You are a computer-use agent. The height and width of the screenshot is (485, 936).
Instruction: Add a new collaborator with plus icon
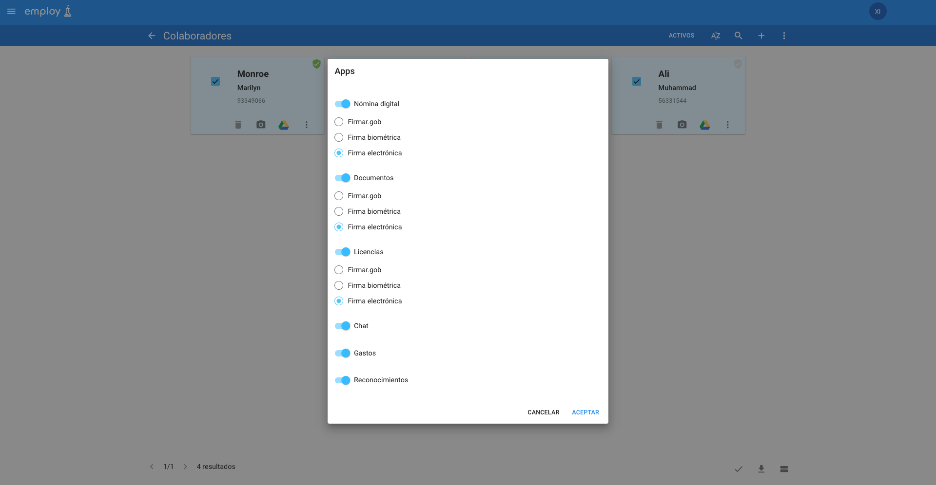pos(761,36)
